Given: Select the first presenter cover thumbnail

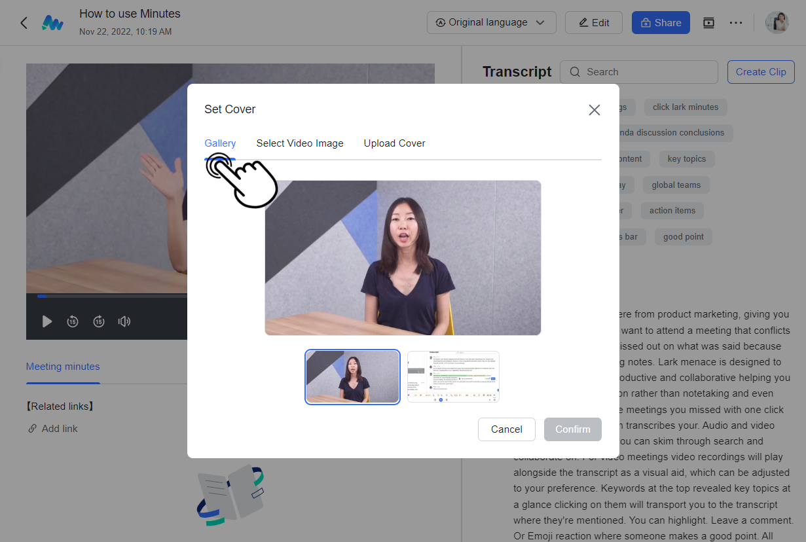Looking at the screenshot, I should pyautogui.click(x=352, y=377).
